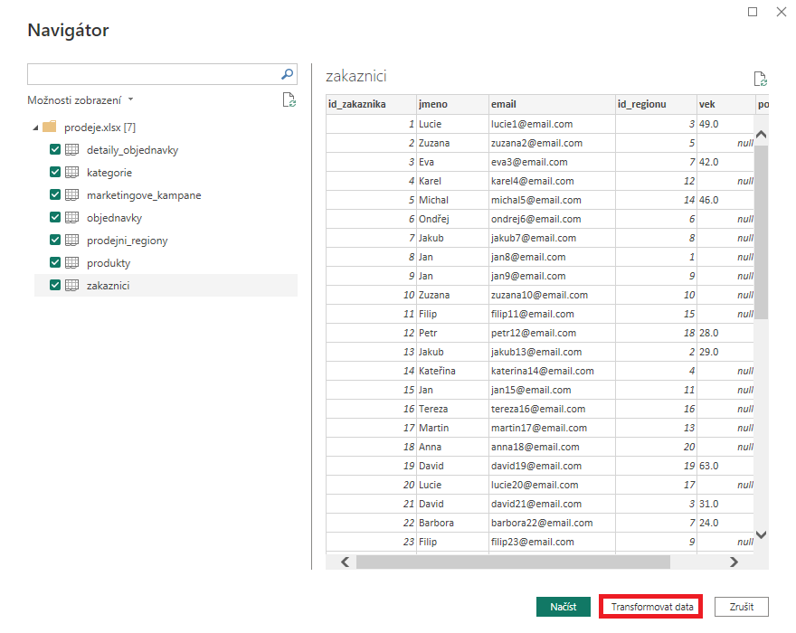Image resolution: width=796 pixels, height=633 pixels.
Task: Click the right arrow of the horizontal scrollbar
Action: click(734, 562)
